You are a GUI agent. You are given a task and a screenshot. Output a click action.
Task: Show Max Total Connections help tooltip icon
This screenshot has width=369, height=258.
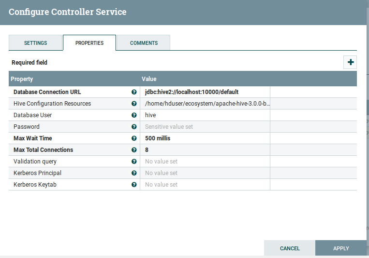coord(134,150)
